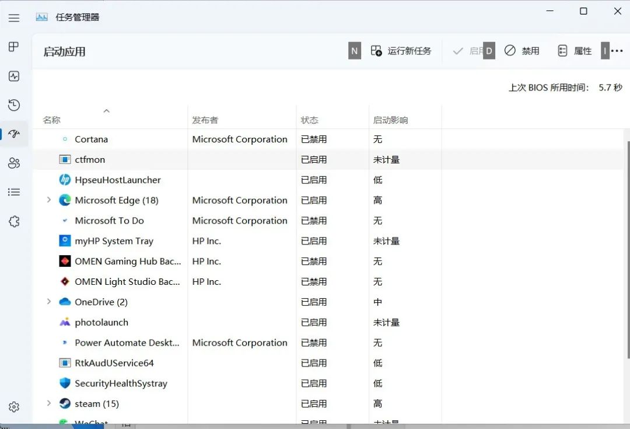The image size is (630, 429).
Task: Open the App history page in sidebar
Action: 14,105
